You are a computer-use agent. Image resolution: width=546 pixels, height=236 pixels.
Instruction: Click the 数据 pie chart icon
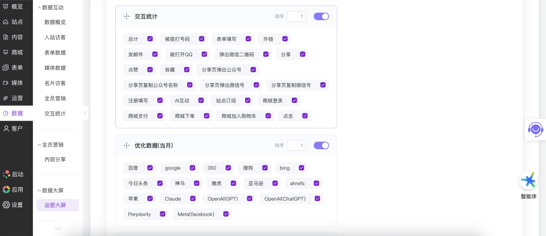point(6,113)
